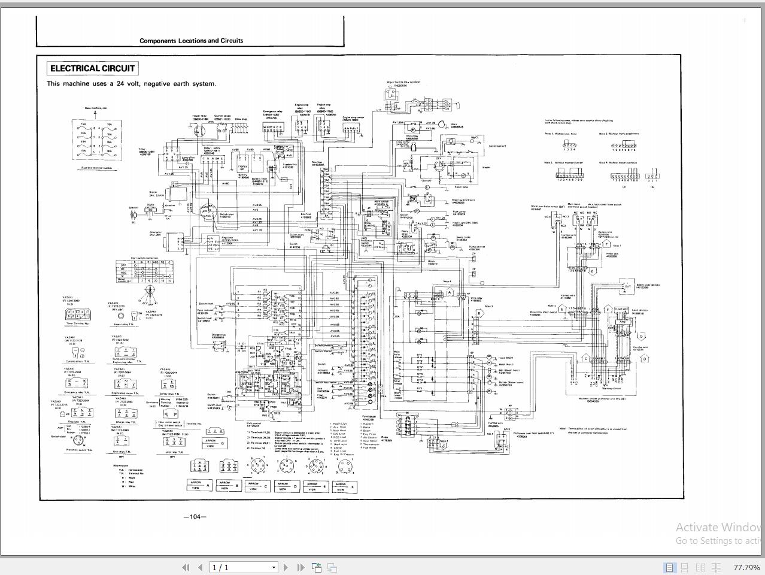Image resolution: width=765 pixels, height=575 pixels.
Task: Go to the previous page
Action: (199, 567)
